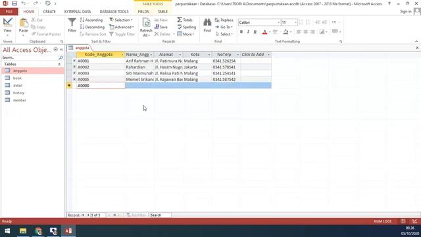421x237 pixels.
Task: Click the Filter funnel icon
Action: point(72,22)
